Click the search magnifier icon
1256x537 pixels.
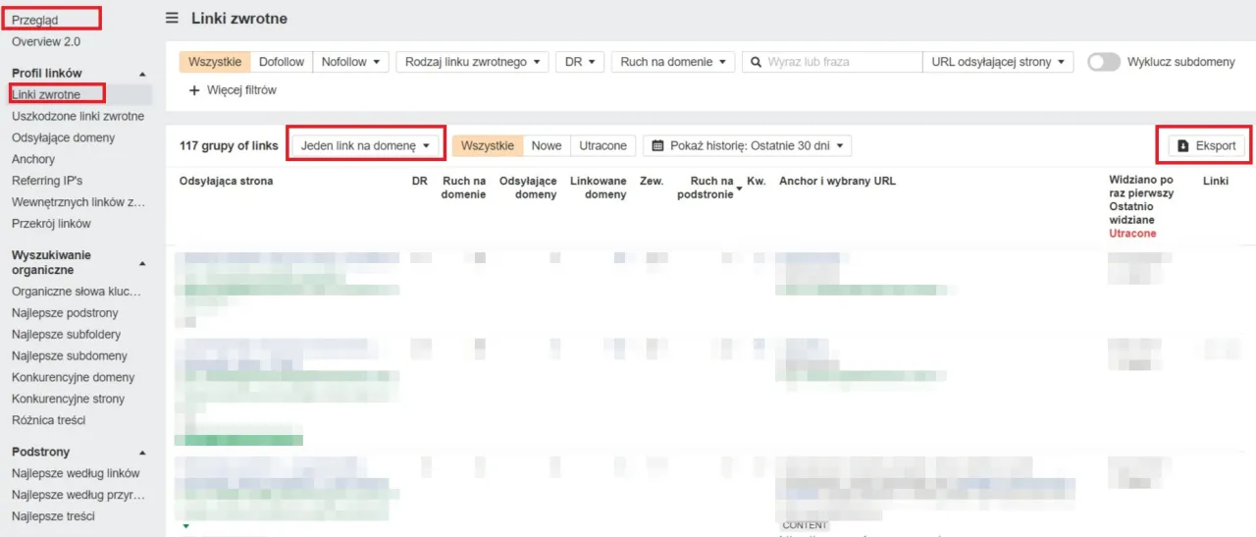756,62
